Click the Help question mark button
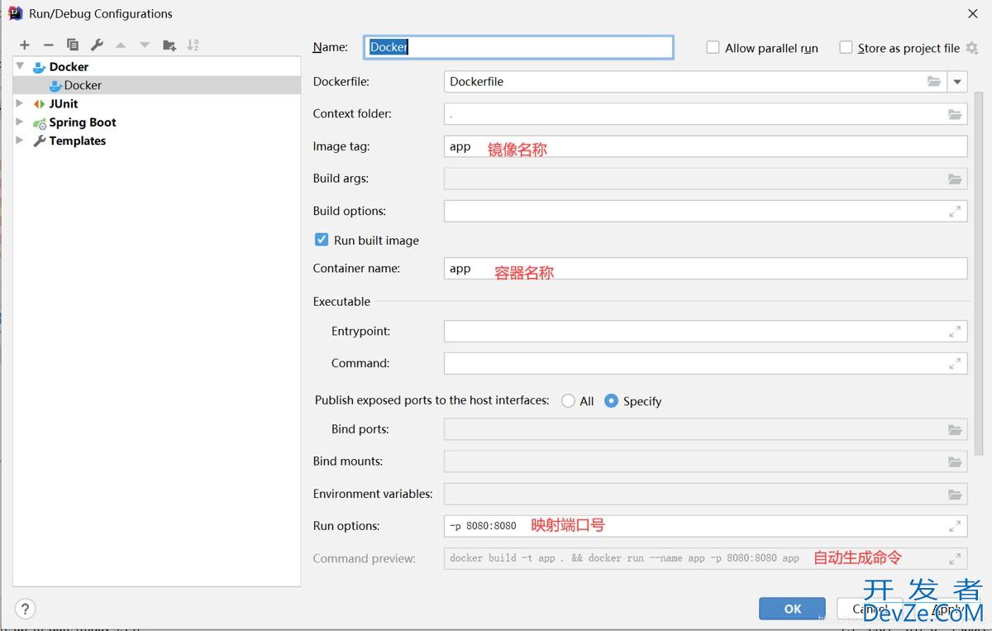This screenshot has height=631, width=992. 26,609
